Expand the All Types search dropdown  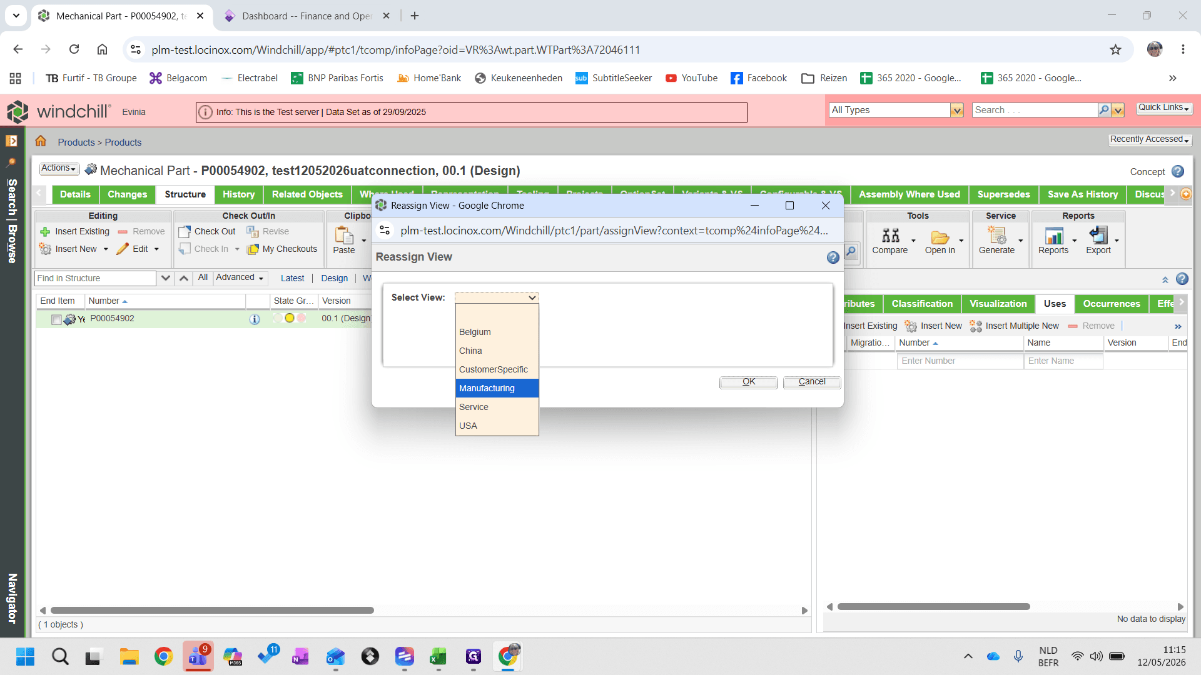coord(956,110)
